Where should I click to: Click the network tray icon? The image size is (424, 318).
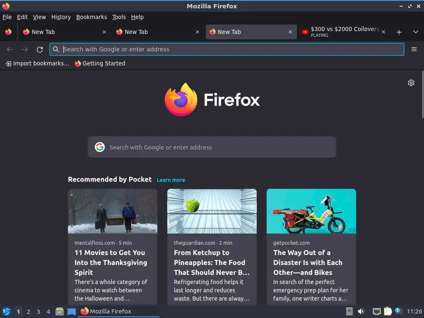click(376, 311)
